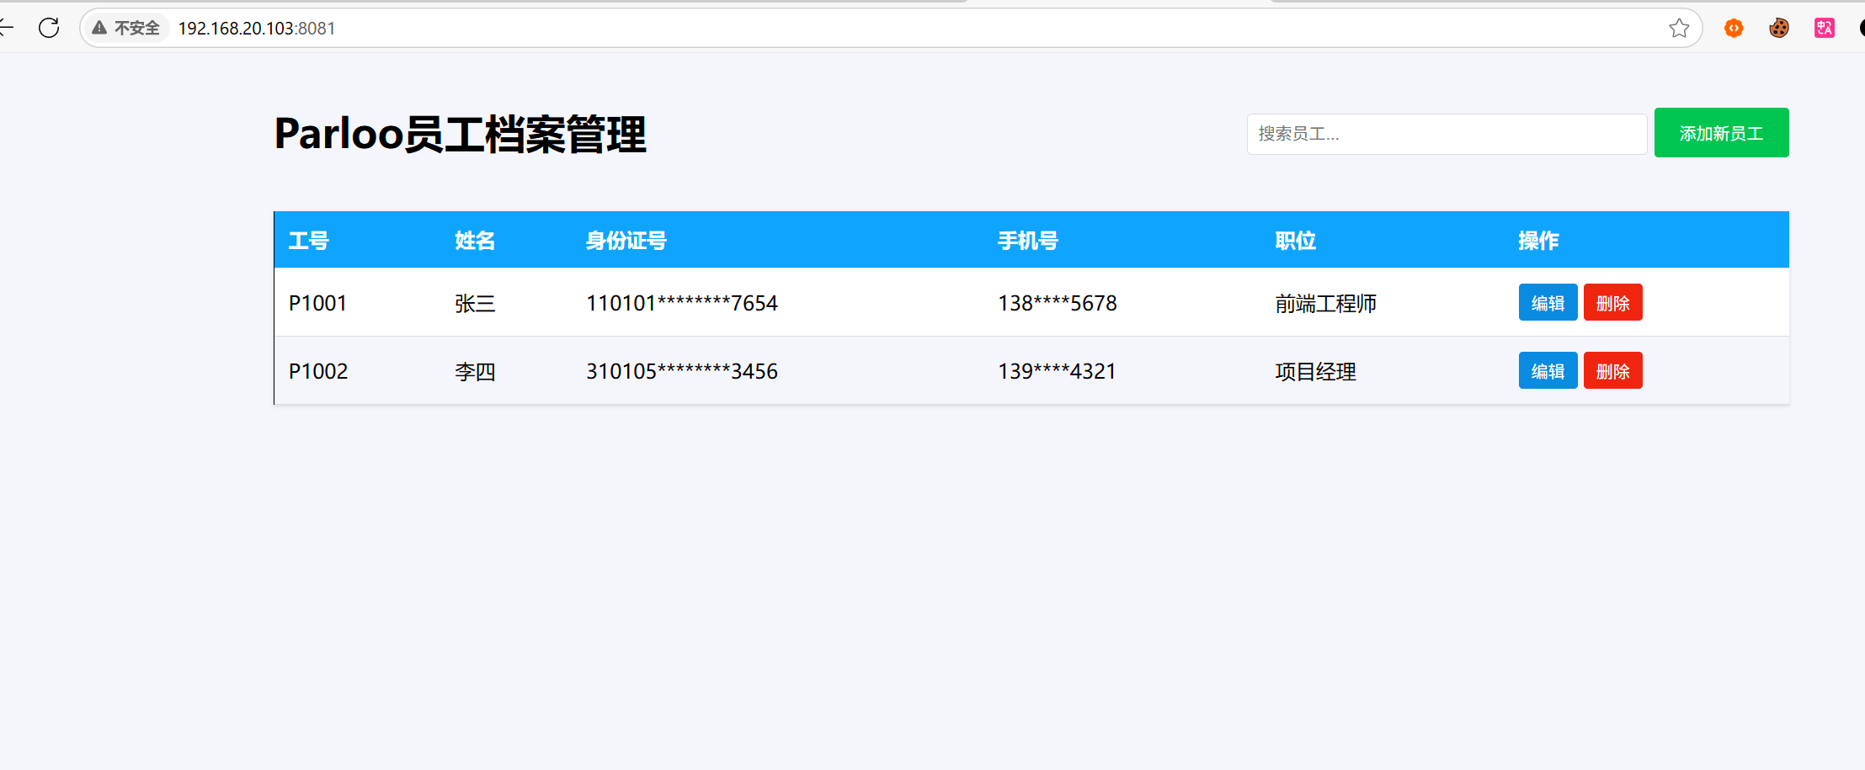Click the 操作 column header

[1537, 241]
